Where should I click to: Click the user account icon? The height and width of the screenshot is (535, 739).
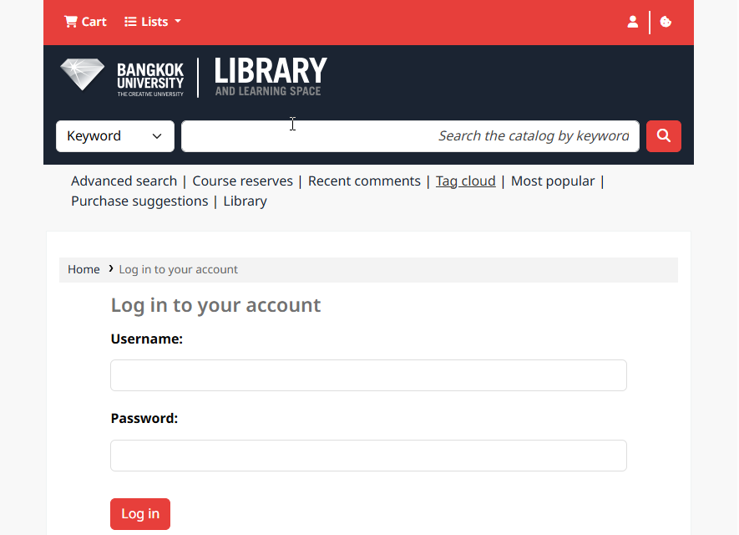(x=632, y=22)
